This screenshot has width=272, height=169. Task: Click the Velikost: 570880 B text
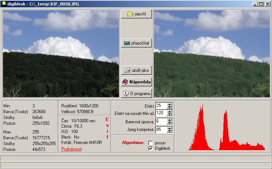77,112
